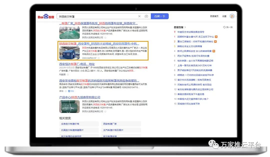This screenshot has height=157, width=270.
Task: Click the small icon after www.sxzfss.cn
Action: (x=98, y=58)
